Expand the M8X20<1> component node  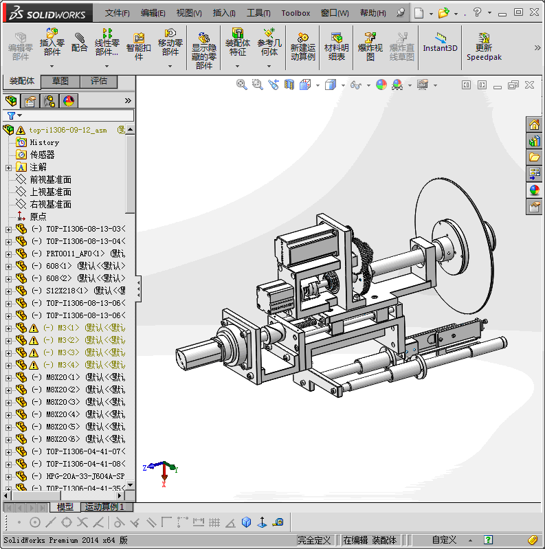[8, 378]
